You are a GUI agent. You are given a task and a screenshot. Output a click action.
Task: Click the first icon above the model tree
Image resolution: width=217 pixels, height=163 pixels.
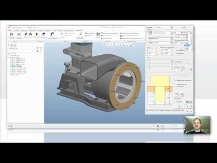pos(9,45)
